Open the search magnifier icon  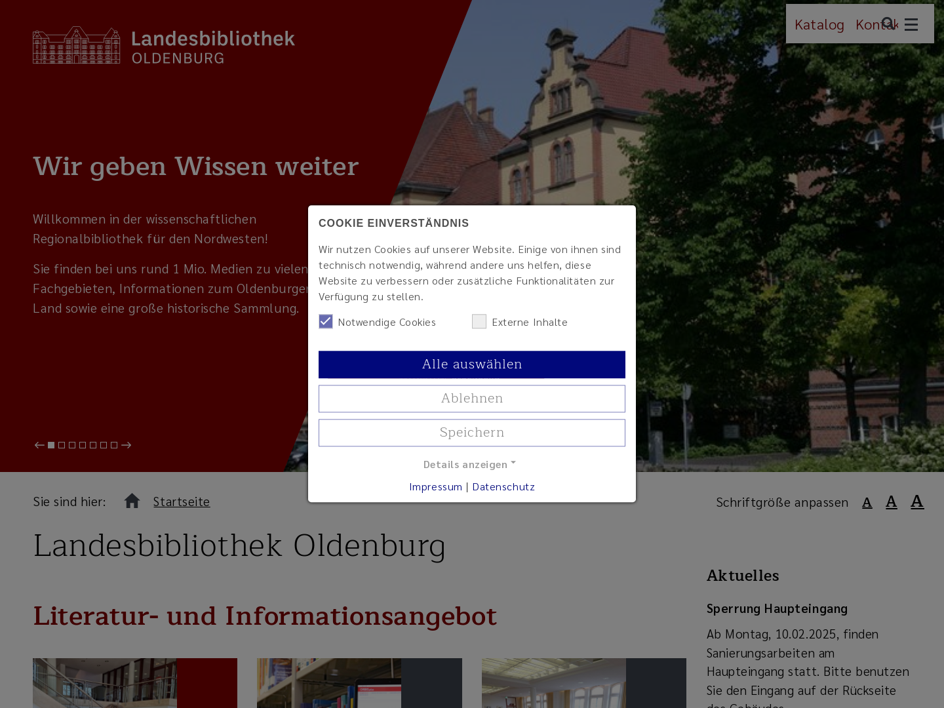coord(888,24)
